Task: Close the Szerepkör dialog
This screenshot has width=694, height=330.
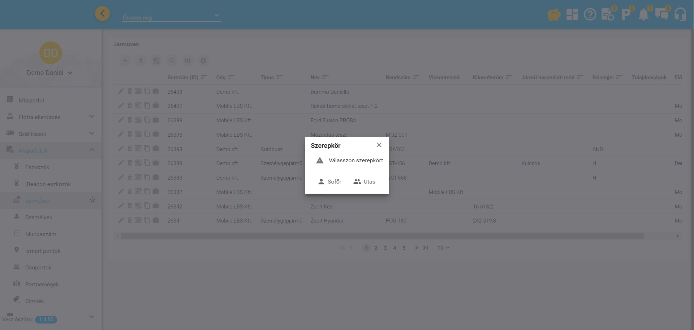Action: point(379,145)
